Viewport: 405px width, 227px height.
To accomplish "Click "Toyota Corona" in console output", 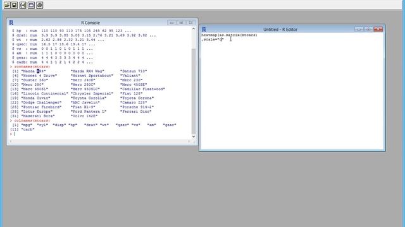I will click(137, 98).
